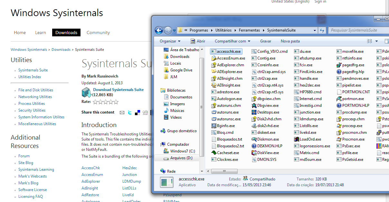Click the Download Sysinternals Suite package icon
Image resolution: width=389 pixels, height=202 pixels.
point(87,92)
